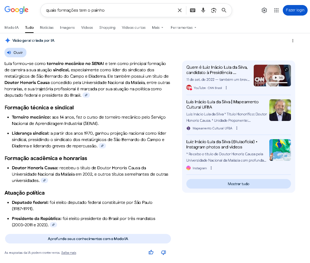Click the Torneiro mecânico bullet text
The width and height of the screenshot is (310, 263).
click(89, 120)
